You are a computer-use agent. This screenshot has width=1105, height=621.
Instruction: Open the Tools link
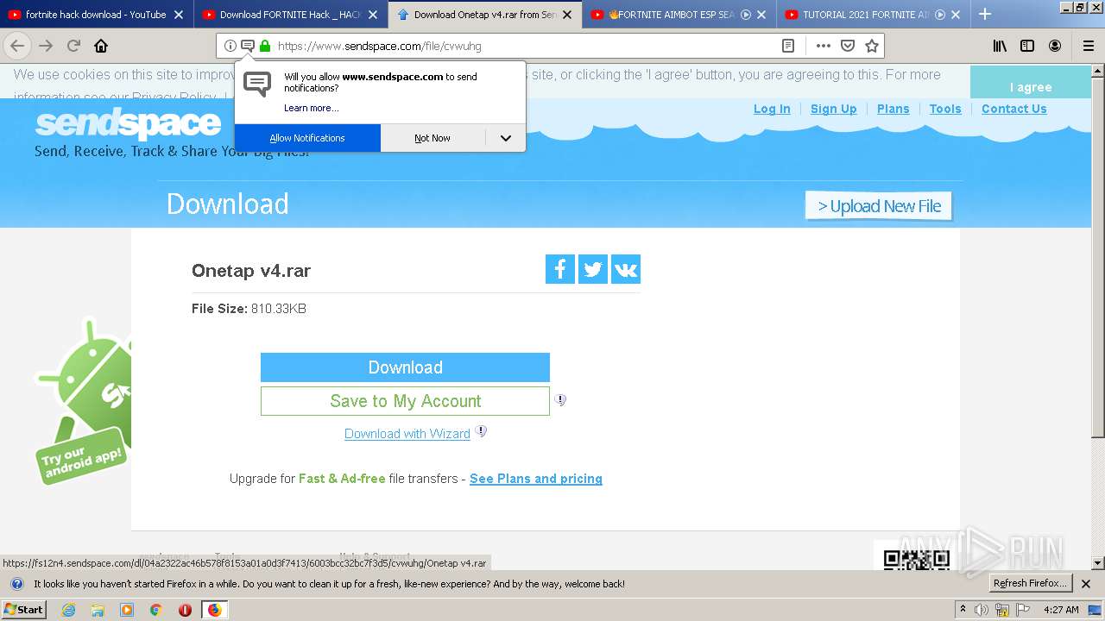(945, 109)
